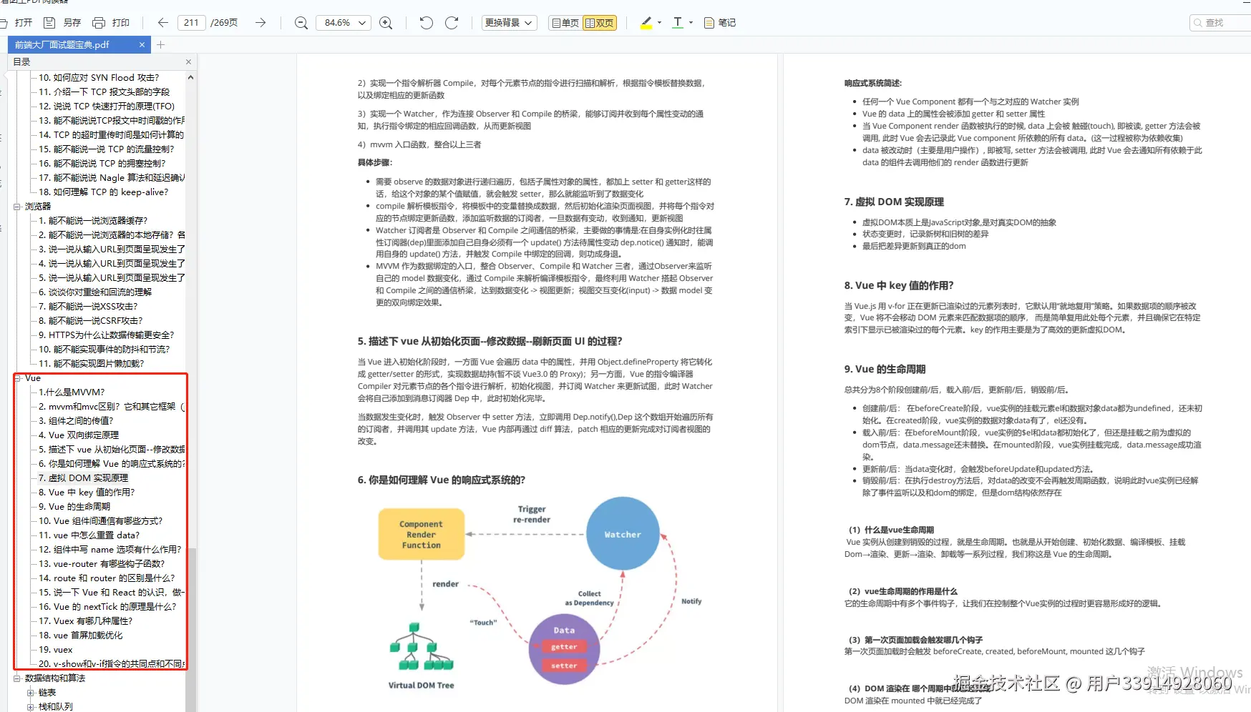Open outline item 11. vue 中怎么重置 data
This screenshot has width=1251, height=712.
point(89,535)
